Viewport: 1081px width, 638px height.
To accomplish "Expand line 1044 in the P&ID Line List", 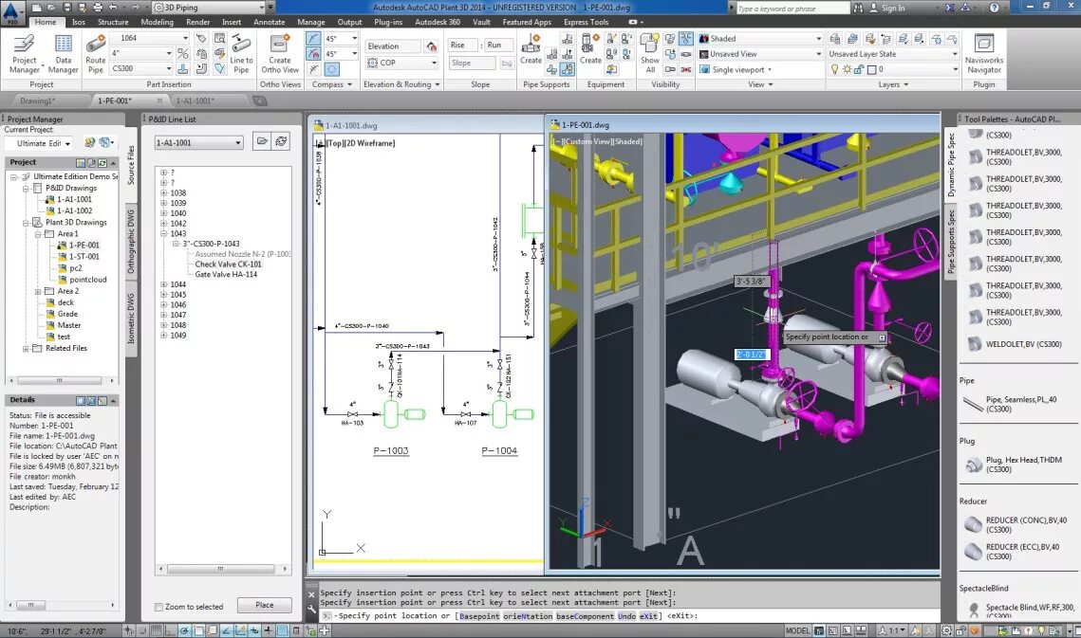I will coord(164,284).
